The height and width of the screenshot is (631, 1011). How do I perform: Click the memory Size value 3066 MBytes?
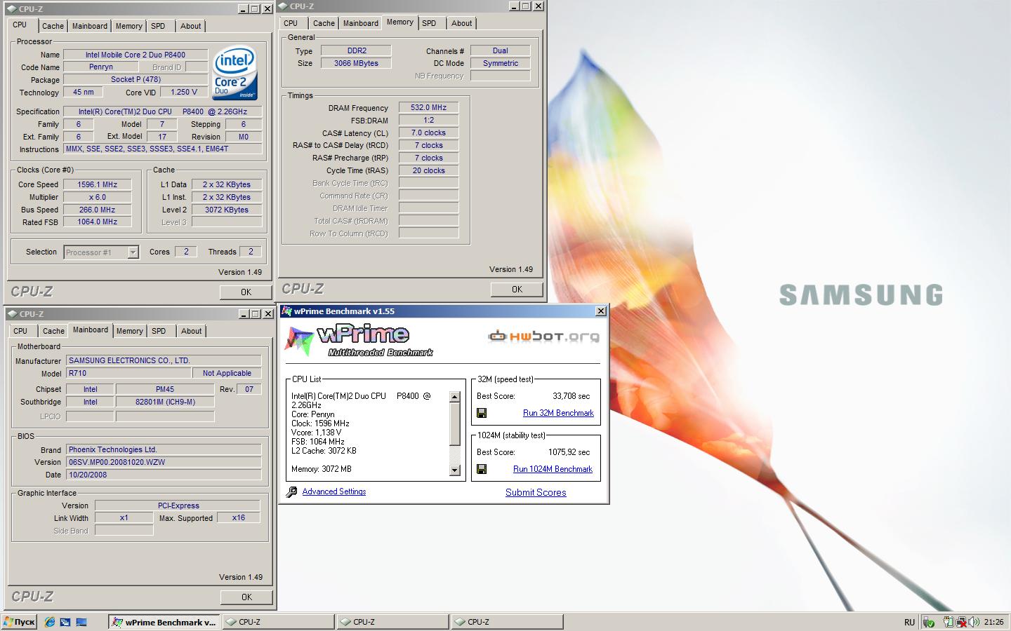356,63
